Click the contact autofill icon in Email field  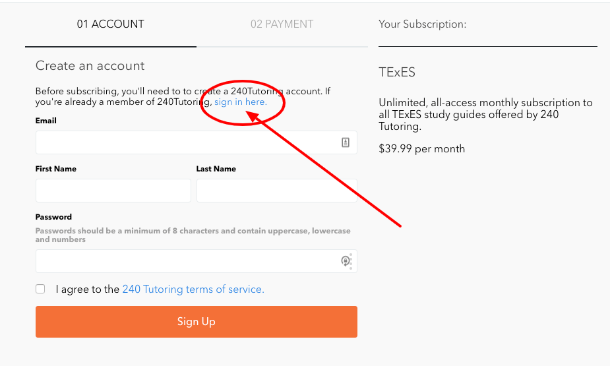click(x=346, y=142)
